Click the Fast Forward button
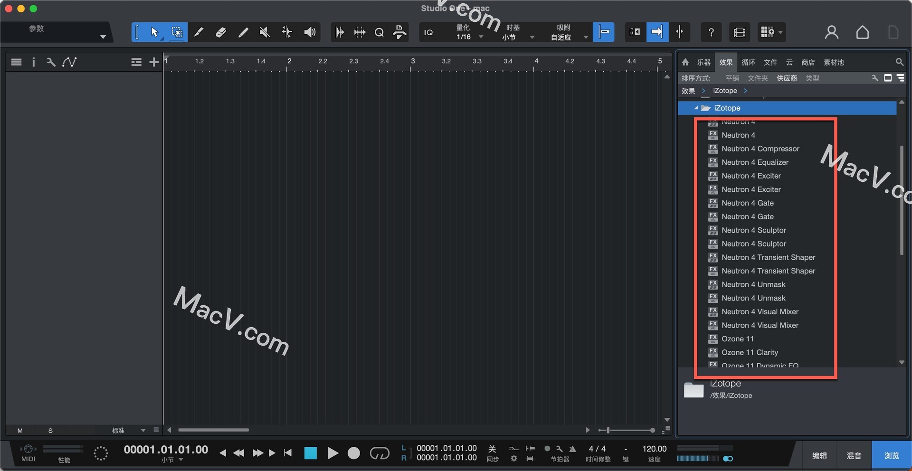The image size is (912, 471). (x=257, y=453)
